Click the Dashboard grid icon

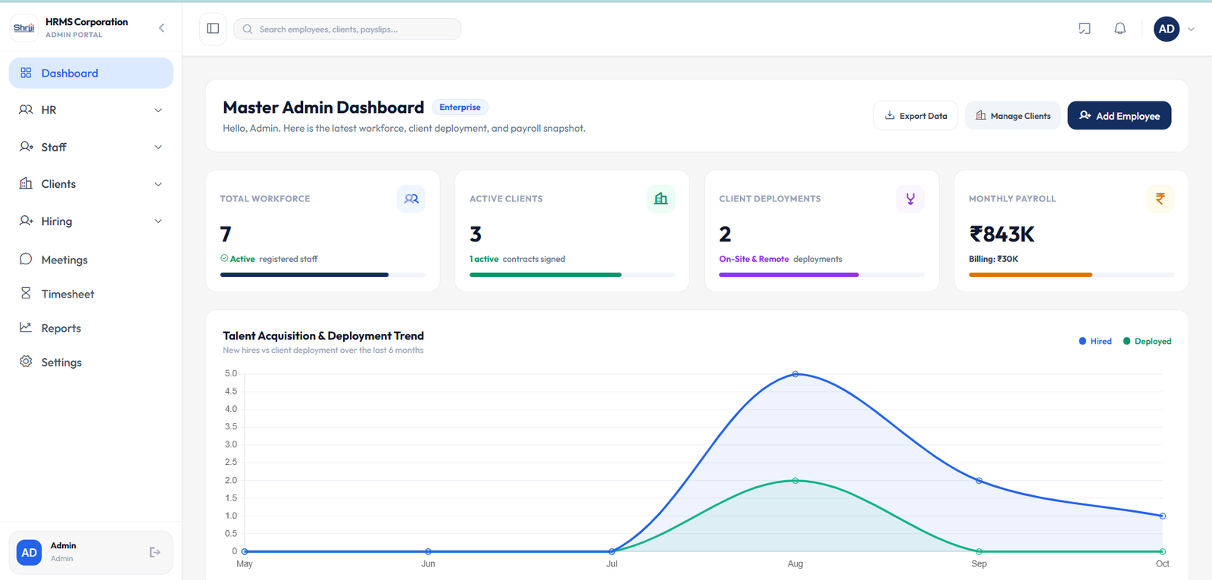coord(26,73)
